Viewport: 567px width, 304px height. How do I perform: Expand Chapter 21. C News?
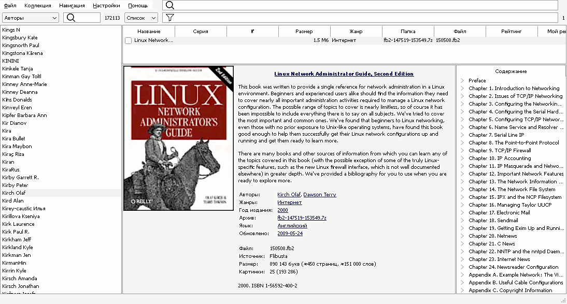pos(462,243)
